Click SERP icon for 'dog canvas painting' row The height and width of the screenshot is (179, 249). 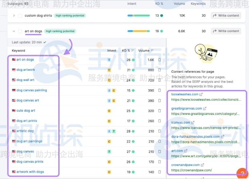coord(159,90)
